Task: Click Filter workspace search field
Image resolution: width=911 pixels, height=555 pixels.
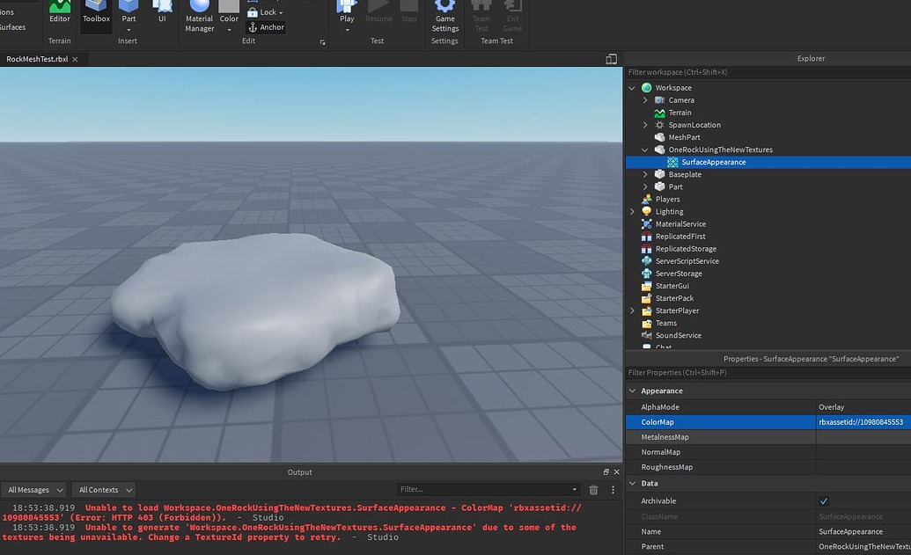Action: pos(768,72)
